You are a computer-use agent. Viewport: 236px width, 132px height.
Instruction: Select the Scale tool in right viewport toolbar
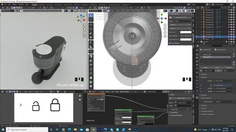(91, 33)
